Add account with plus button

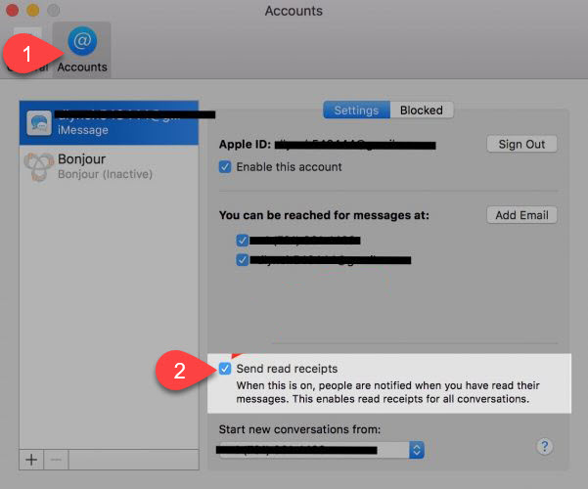tap(31, 460)
